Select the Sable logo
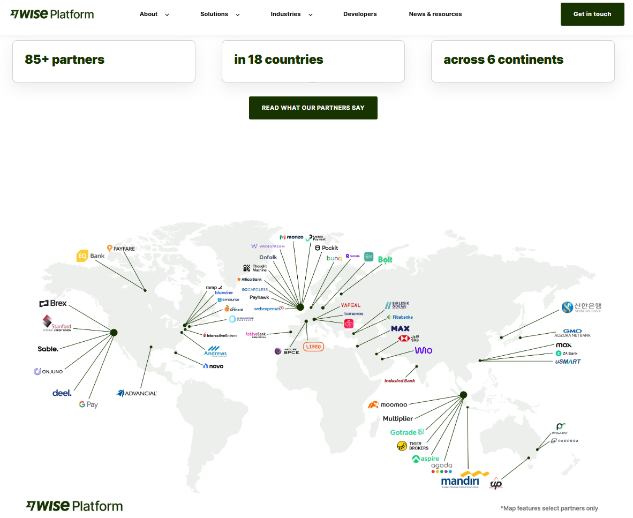633x518 pixels. (x=48, y=349)
